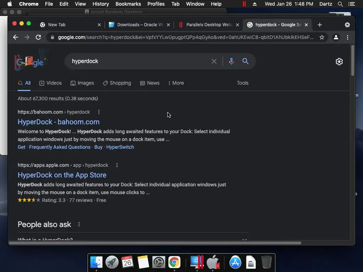The width and height of the screenshot is (363, 272).
Task: Open Chrome's three-dot menu
Action: point(347,37)
